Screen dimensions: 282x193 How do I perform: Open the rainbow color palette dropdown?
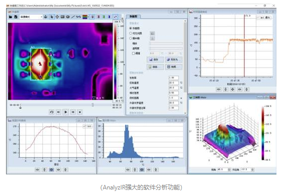[x=85, y=17]
